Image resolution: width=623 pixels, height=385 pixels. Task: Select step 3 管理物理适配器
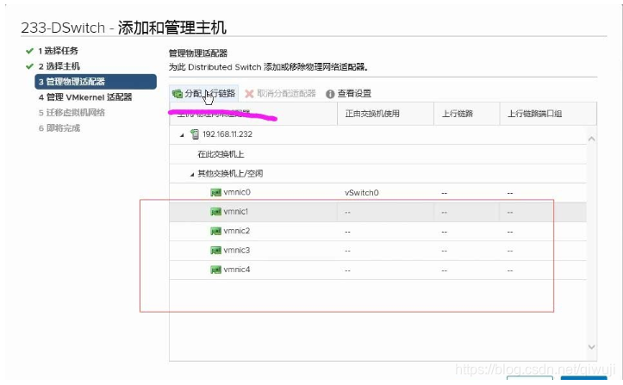tap(96, 82)
